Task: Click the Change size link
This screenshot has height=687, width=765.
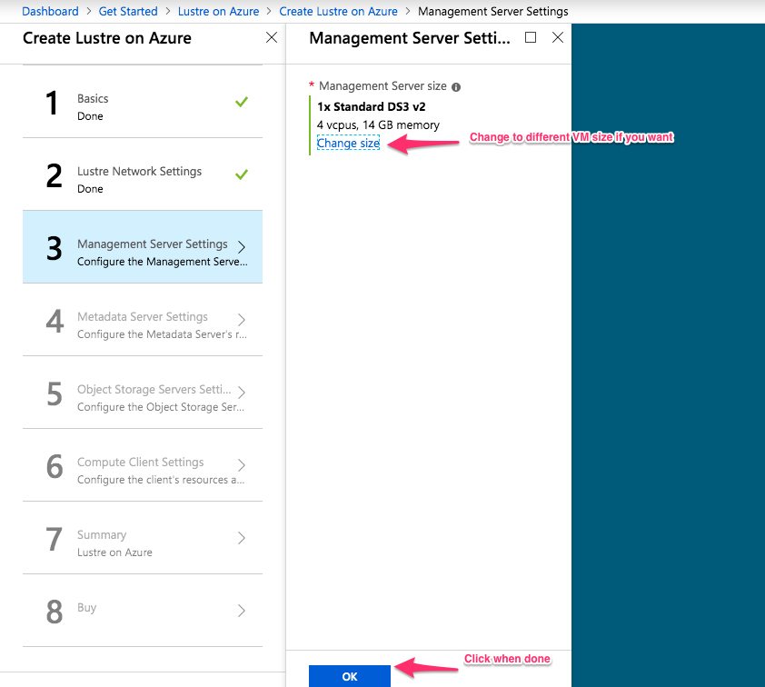Action: 348,143
